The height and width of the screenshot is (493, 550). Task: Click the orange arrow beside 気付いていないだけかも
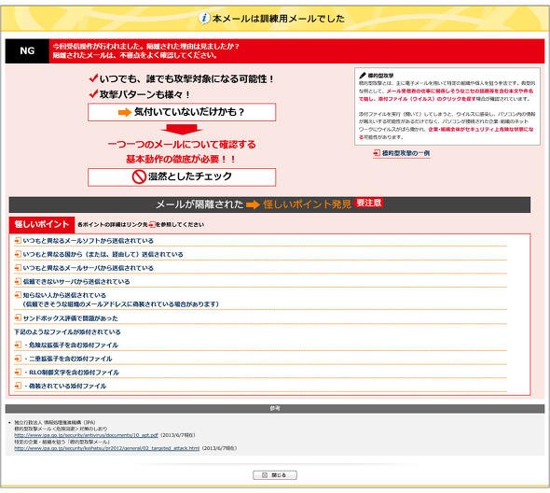pyautogui.click(x=125, y=112)
